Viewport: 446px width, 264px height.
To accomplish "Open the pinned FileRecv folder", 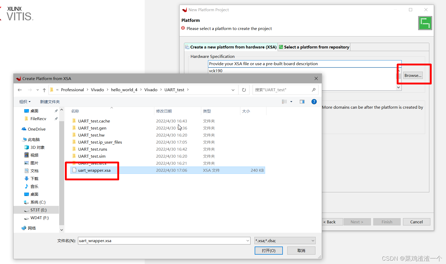I will coord(38,119).
